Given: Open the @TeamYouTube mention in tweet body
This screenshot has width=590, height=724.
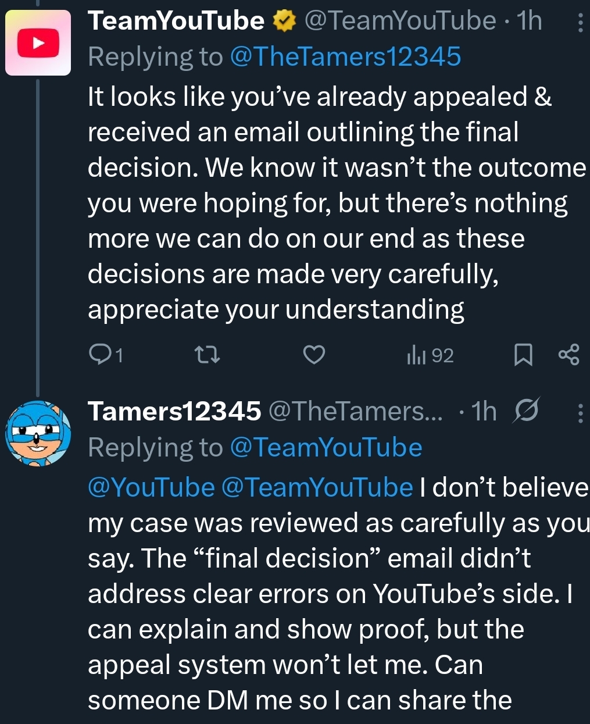Looking at the screenshot, I should pyautogui.click(x=317, y=487).
